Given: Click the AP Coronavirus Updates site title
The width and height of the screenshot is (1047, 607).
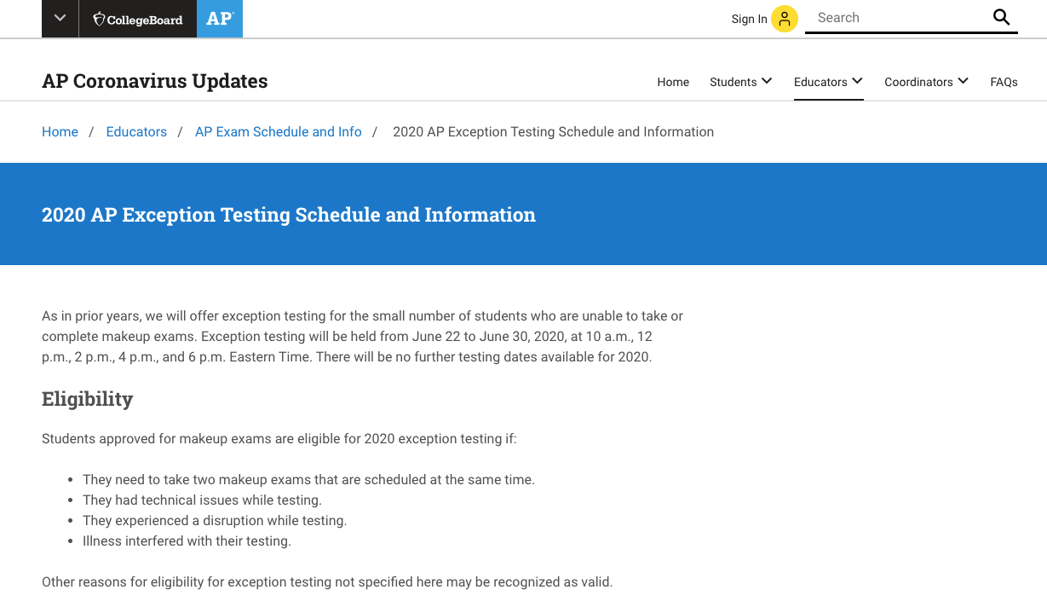Looking at the screenshot, I should coord(155,81).
